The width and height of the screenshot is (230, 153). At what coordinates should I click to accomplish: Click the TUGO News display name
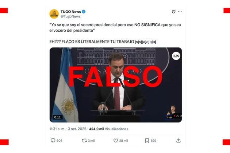click(71, 12)
